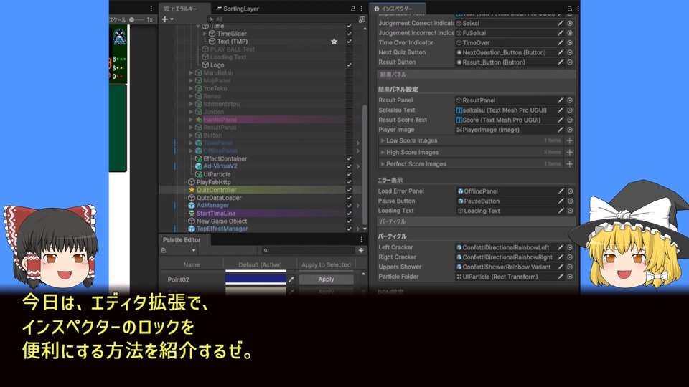Click the Name column header in Palette Editor

coord(192,264)
